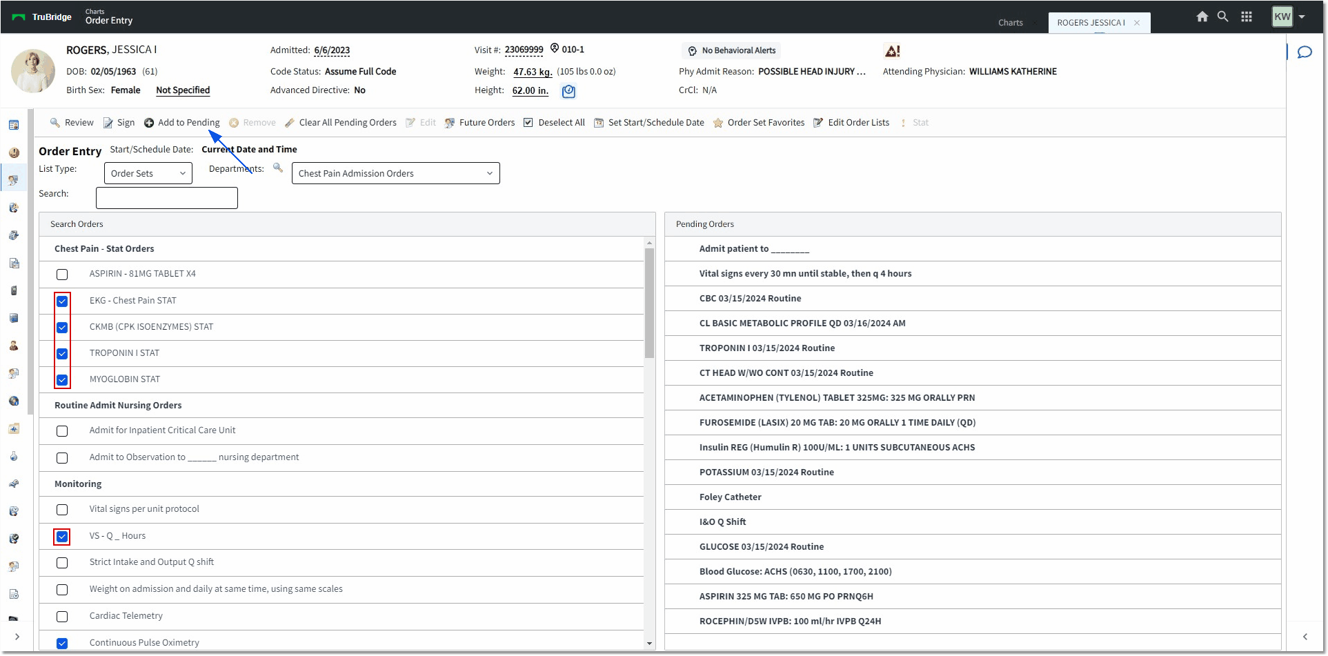Uncheck Continuous Pulse Oximetry
The width and height of the screenshot is (1328, 656).
point(62,644)
